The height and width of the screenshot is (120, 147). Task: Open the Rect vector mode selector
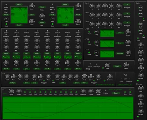tap(42, 7)
